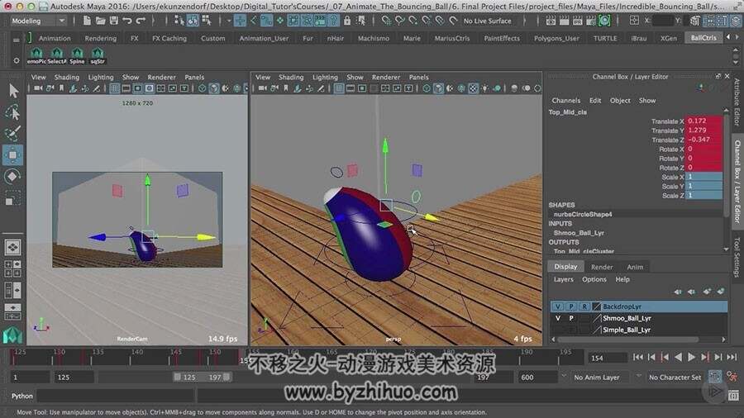Click the SelectA shelf button
This screenshot has width=744, height=418.
point(57,56)
